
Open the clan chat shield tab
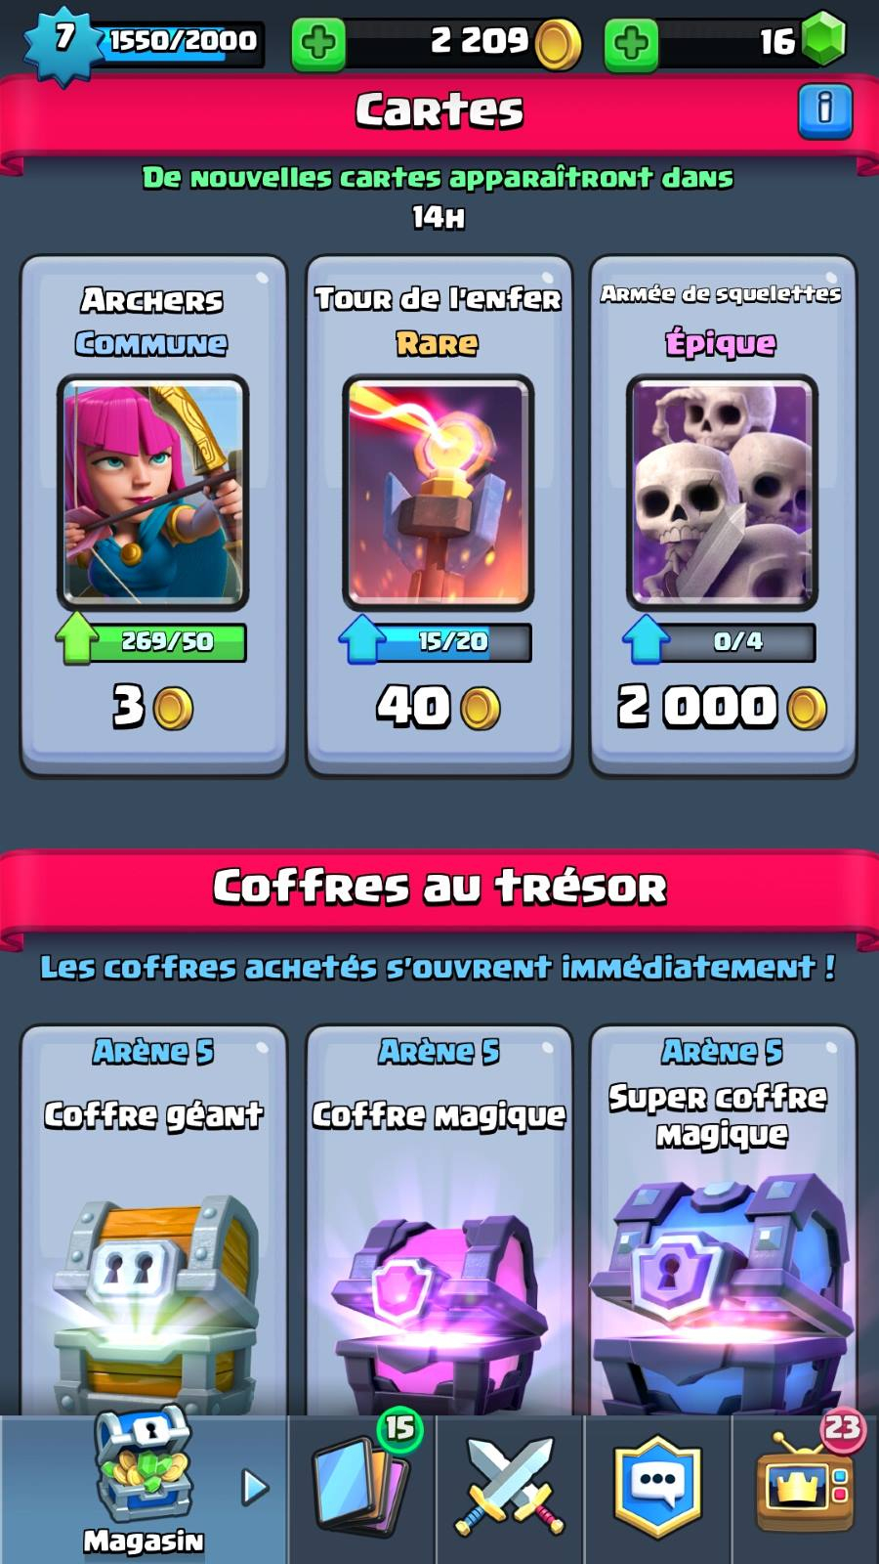pyautogui.click(x=657, y=1486)
